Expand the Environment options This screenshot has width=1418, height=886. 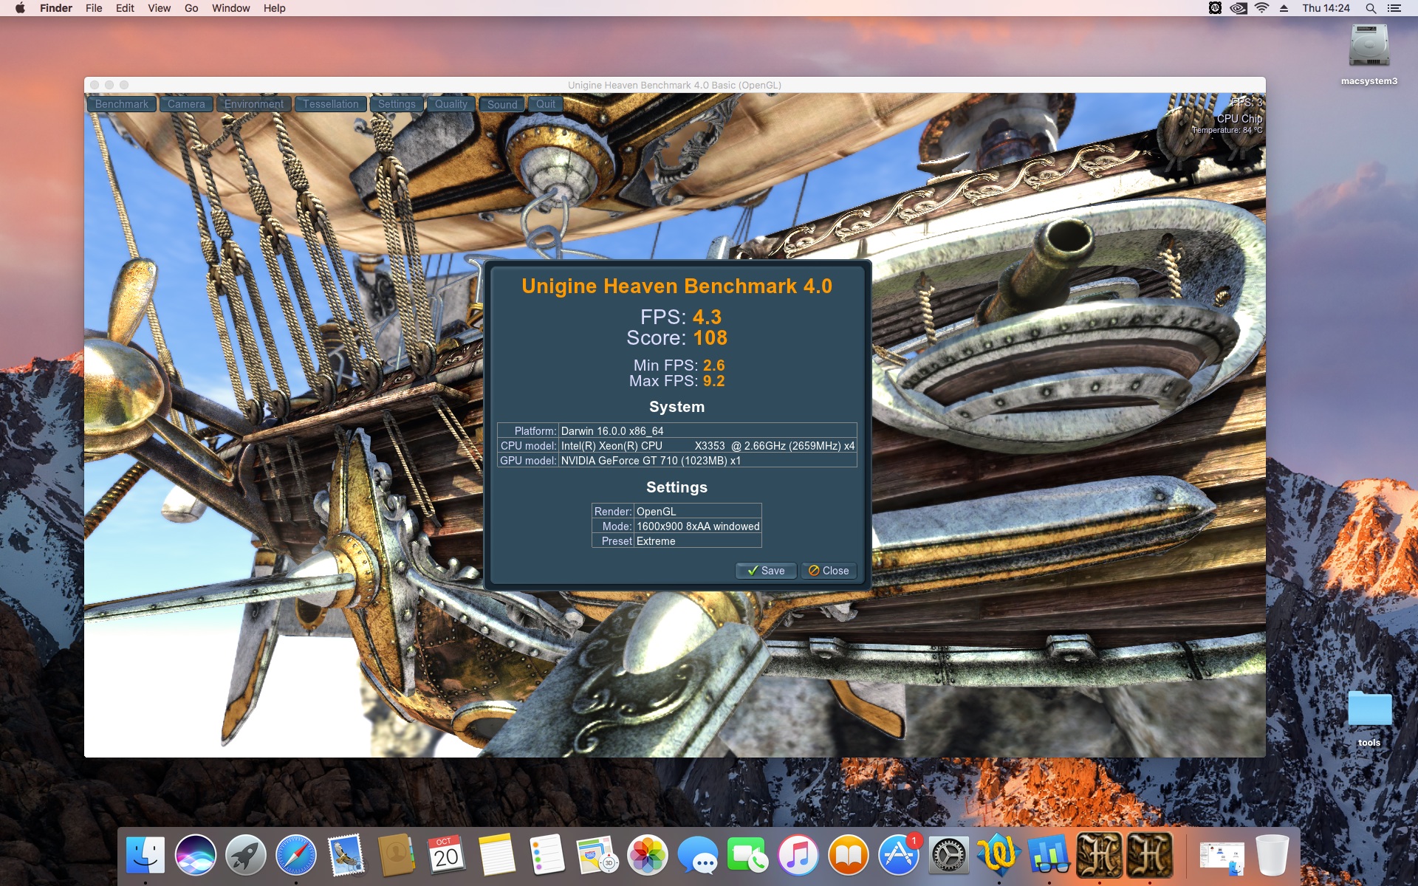tap(253, 104)
